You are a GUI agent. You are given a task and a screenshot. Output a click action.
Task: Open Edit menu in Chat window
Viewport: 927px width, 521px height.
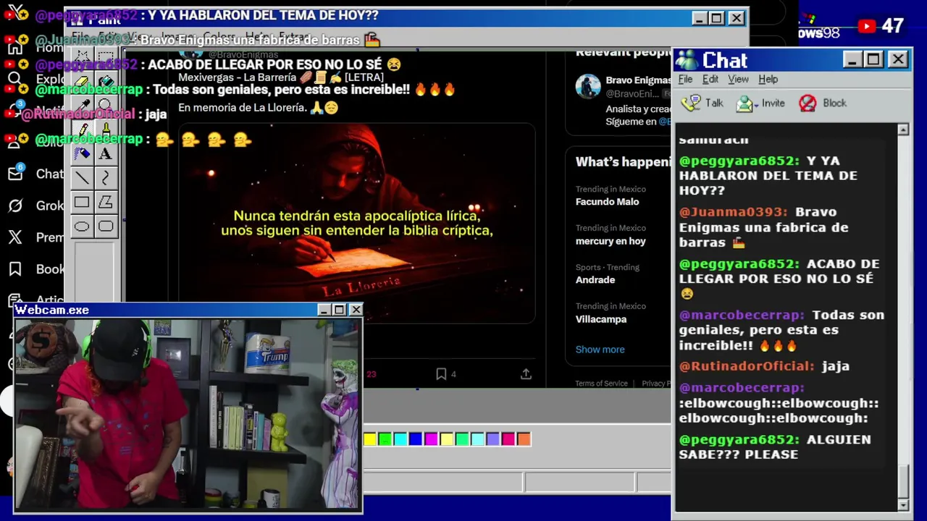pyautogui.click(x=710, y=80)
